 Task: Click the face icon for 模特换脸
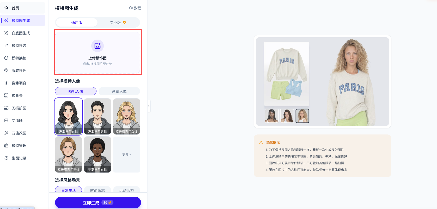point(6,58)
